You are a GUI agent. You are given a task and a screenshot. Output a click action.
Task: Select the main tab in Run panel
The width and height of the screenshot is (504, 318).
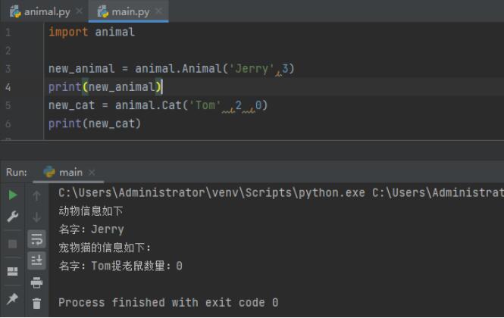tap(70, 172)
